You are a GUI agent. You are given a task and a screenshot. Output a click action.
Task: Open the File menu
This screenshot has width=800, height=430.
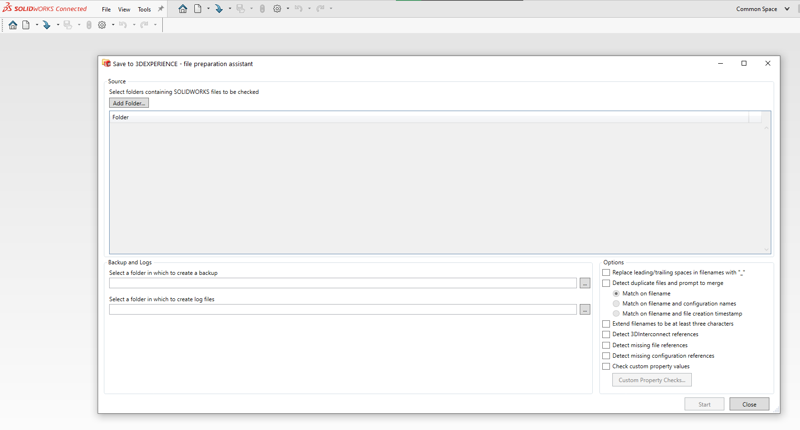click(x=106, y=9)
